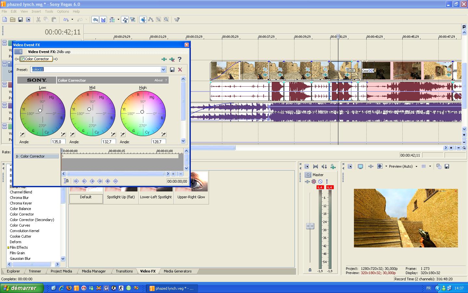Click the About link in Color Corrector

[159, 80]
